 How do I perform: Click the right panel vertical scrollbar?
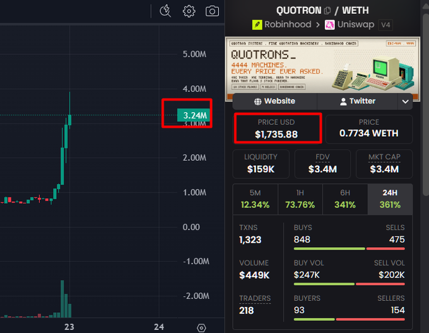tap(426, 104)
